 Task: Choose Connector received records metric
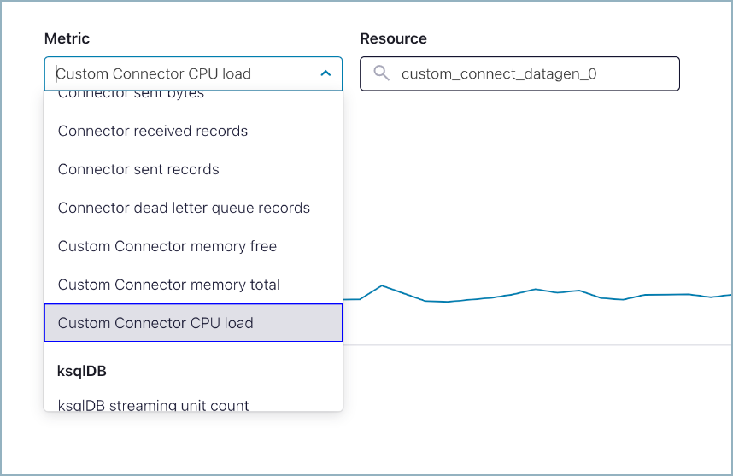point(153,131)
